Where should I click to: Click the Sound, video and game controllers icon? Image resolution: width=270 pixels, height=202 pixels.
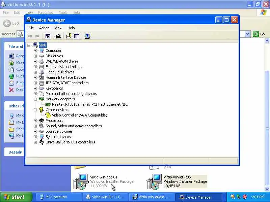(x=42, y=126)
